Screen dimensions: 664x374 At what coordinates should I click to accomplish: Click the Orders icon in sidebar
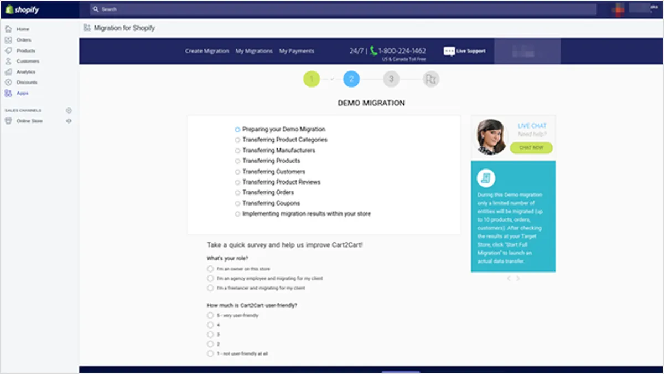[8, 40]
